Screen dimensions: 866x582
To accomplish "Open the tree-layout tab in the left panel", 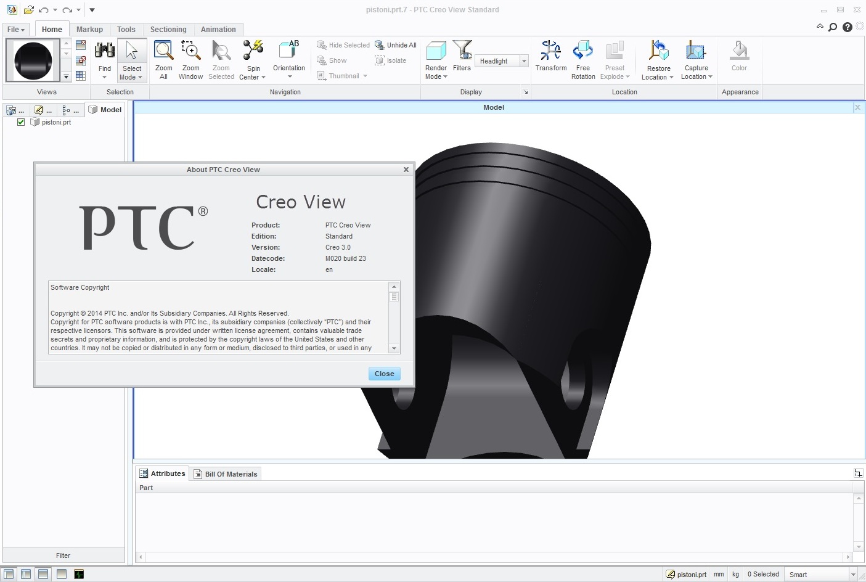I will click(x=70, y=110).
